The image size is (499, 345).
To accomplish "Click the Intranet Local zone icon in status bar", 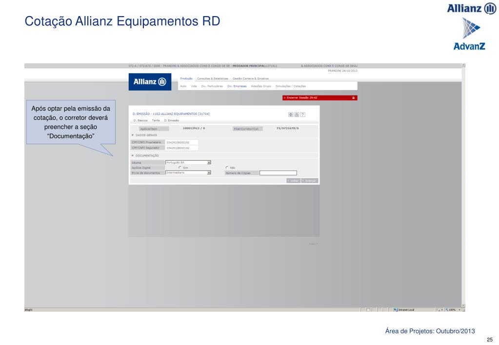I will [396, 310].
